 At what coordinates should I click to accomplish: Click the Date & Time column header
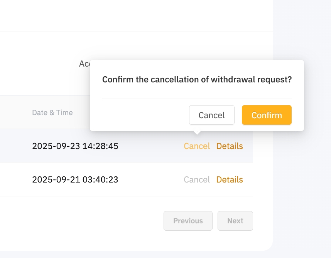click(x=52, y=113)
